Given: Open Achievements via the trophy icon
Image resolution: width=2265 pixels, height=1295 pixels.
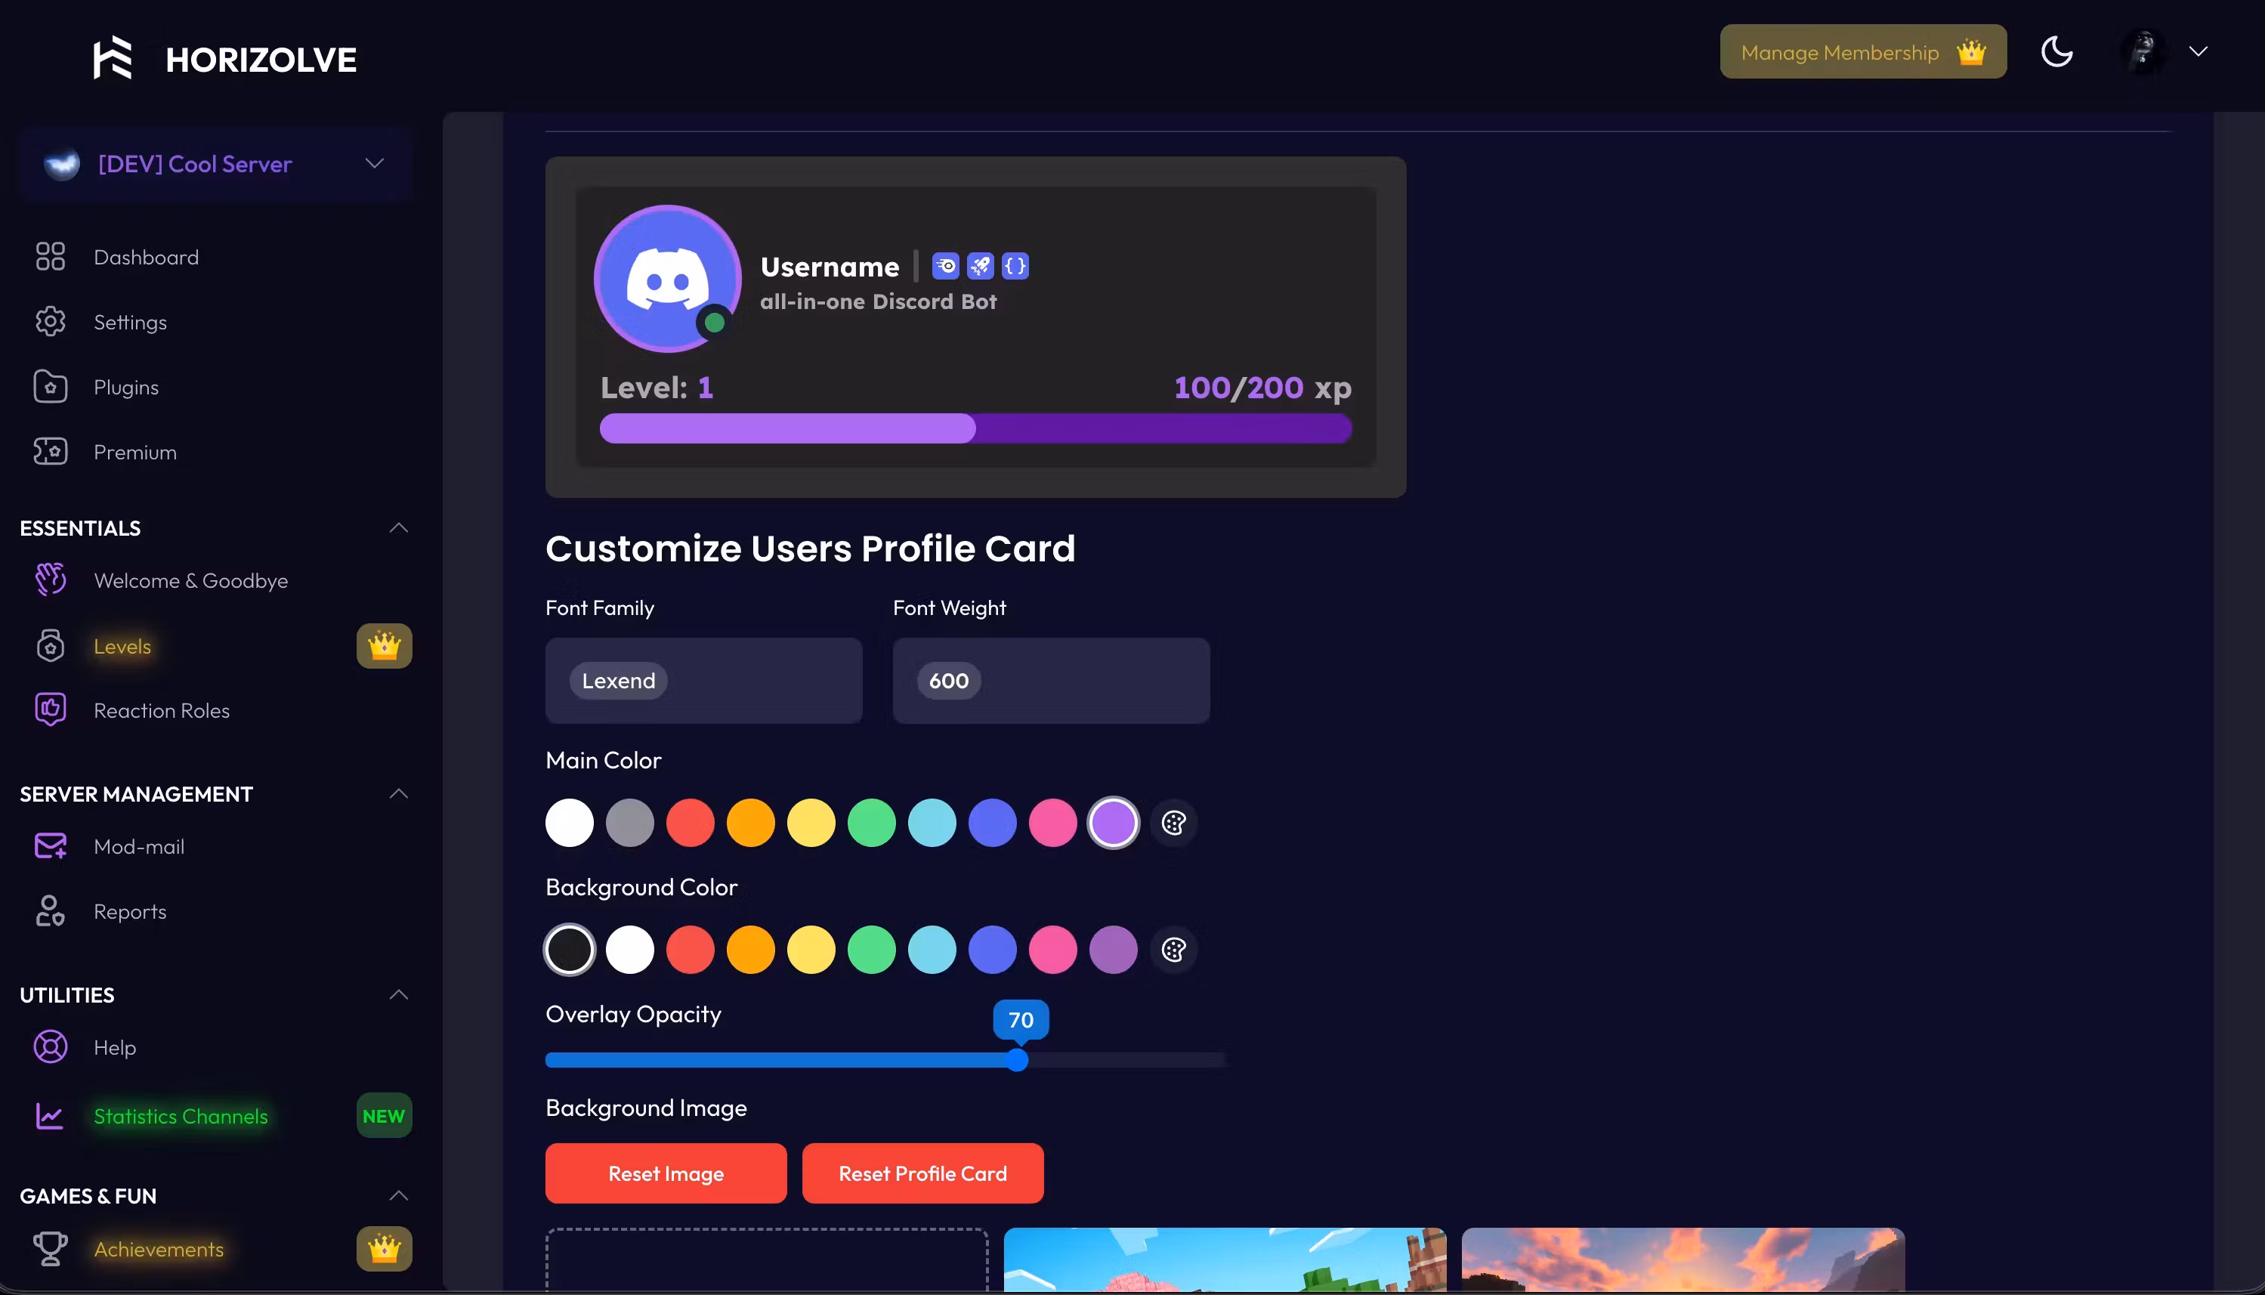Looking at the screenshot, I should [x=50, y=1249].
